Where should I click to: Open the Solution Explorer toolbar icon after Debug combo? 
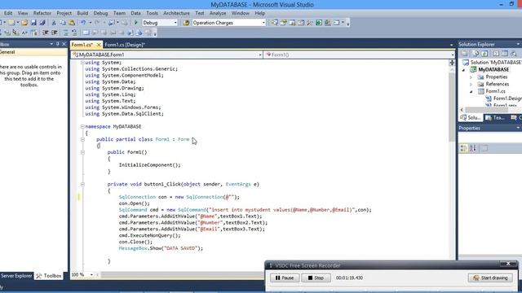point(274,23)
